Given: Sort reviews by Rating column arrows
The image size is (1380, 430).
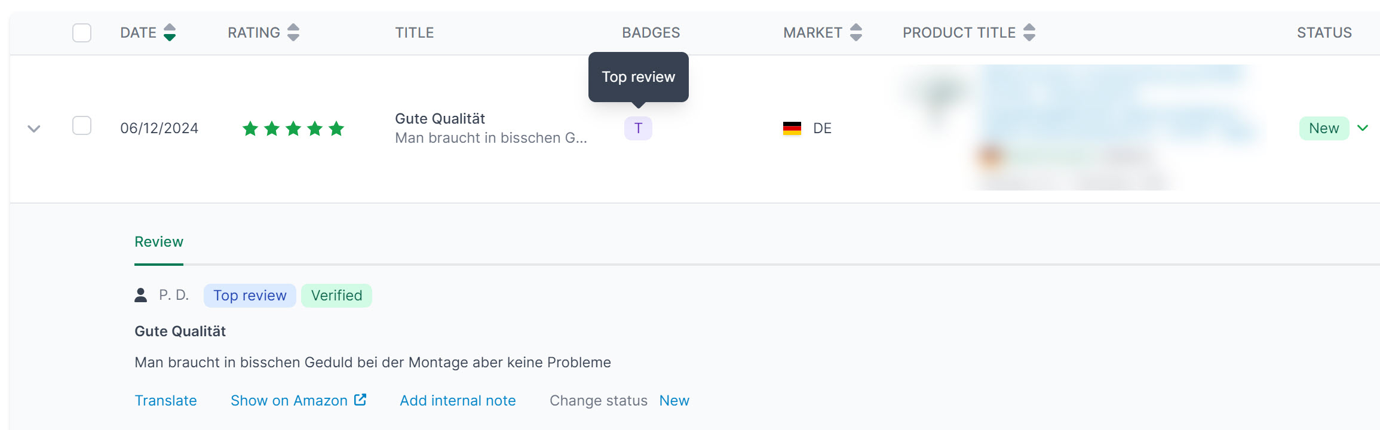Looking at the screenshot, I should (x=293, y=32).
